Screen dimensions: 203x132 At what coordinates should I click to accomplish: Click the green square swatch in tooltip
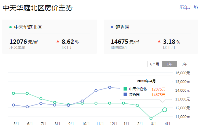pos(125,89)
